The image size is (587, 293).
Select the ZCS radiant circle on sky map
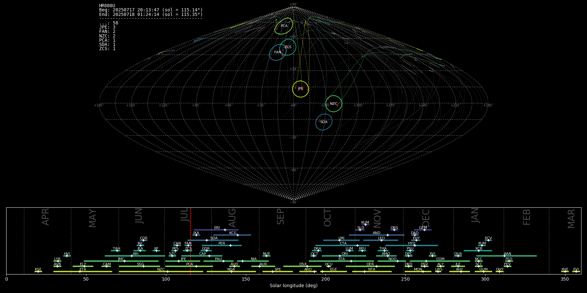click(288, 47)
